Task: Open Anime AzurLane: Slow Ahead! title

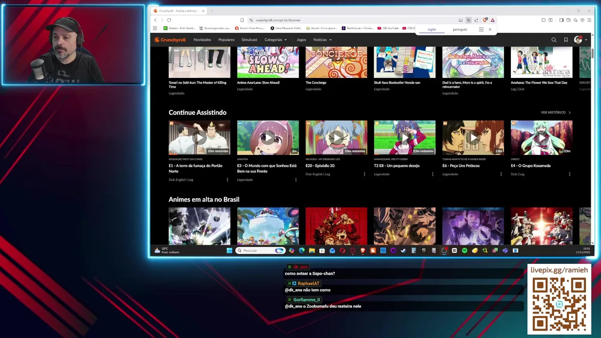Action: point(258,83)
